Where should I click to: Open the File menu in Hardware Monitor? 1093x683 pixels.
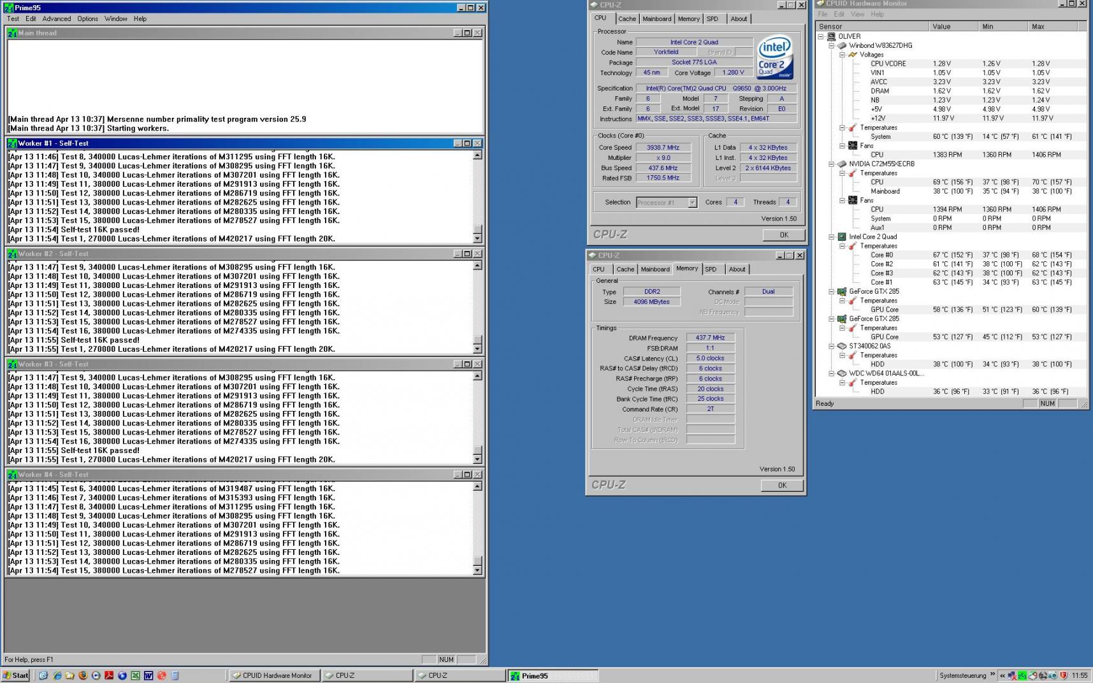(823, 14)
